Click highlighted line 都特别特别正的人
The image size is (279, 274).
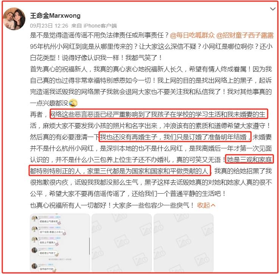click(120, 171)
